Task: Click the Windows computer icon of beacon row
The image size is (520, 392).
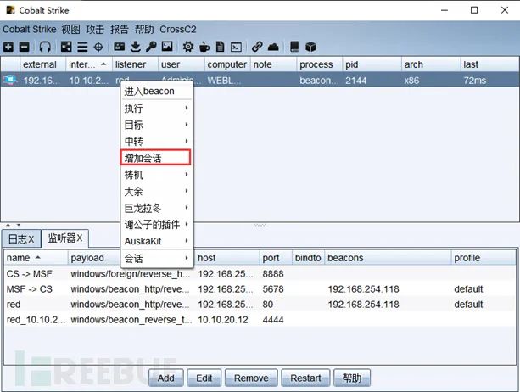Action: (10, 81)
